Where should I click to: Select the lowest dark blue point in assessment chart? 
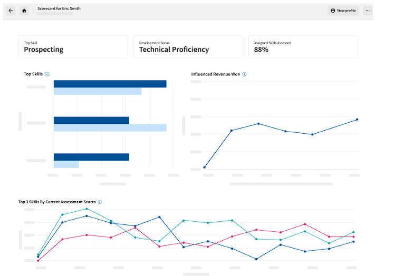(256, 259)
